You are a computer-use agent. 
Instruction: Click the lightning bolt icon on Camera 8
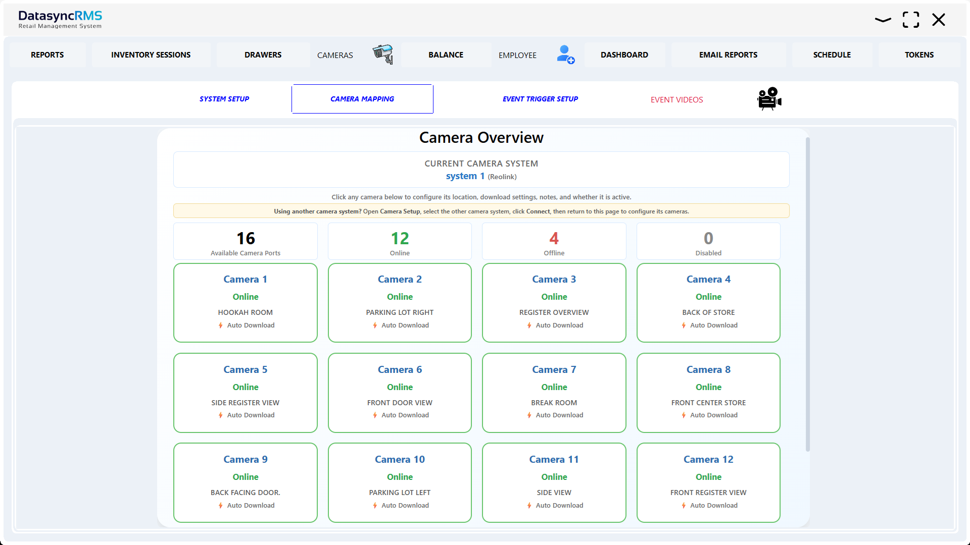click(684, 415)
